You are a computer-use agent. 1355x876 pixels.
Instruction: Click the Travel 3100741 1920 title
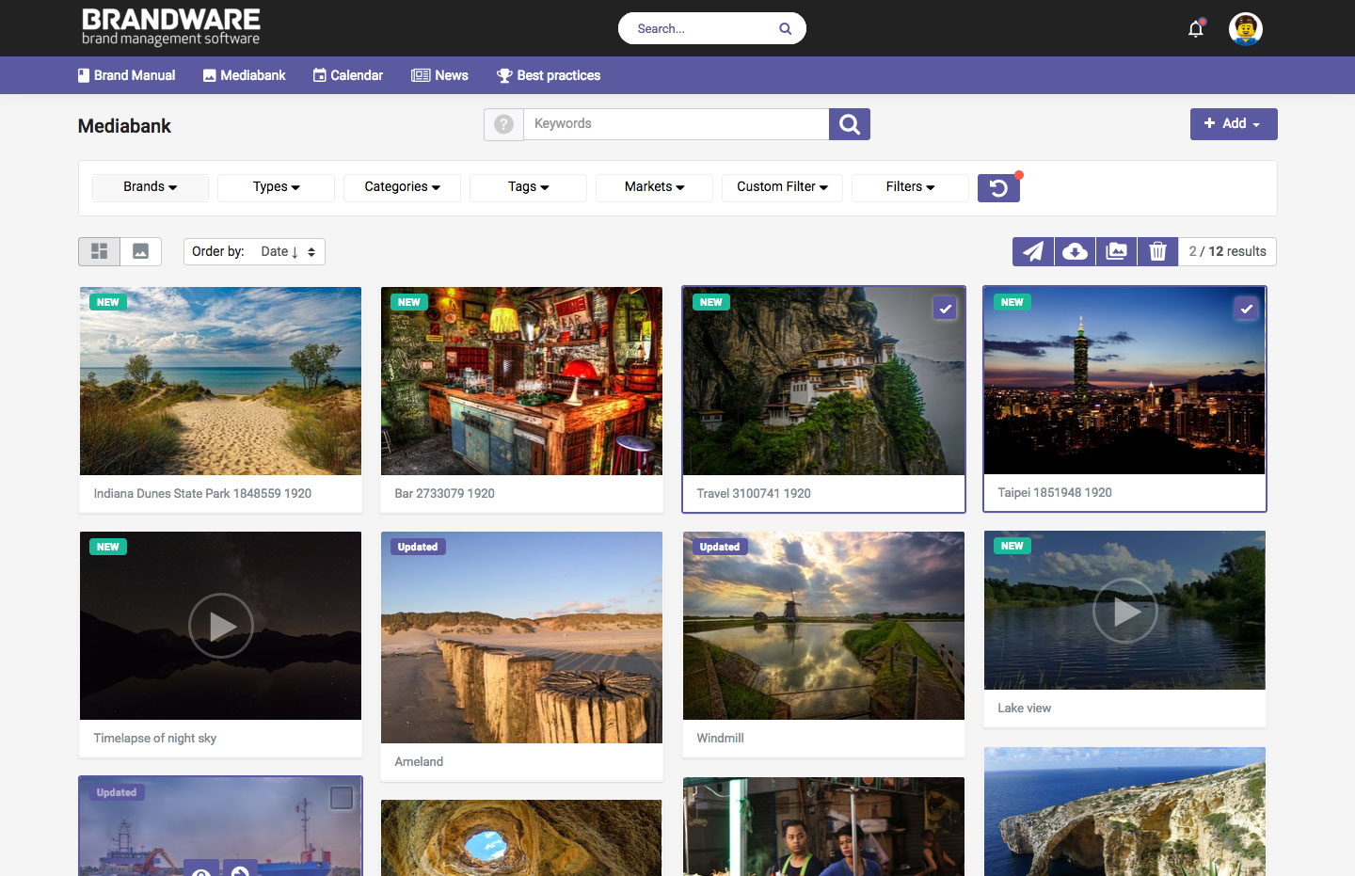click(754, 493)
